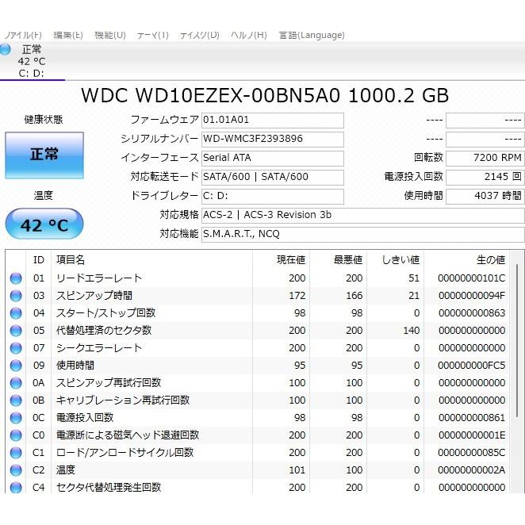Click the serial number field WD-WMC3F2393896
Viewport: 525px width, 525px height.
(273, 140)
